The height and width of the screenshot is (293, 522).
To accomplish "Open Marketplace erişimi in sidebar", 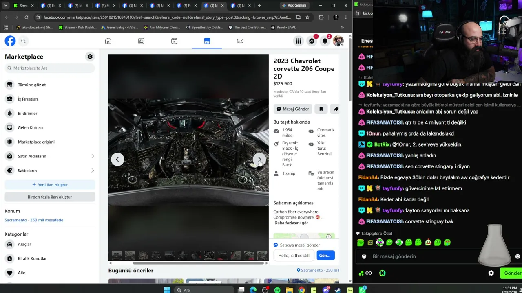I will point(50,142).
